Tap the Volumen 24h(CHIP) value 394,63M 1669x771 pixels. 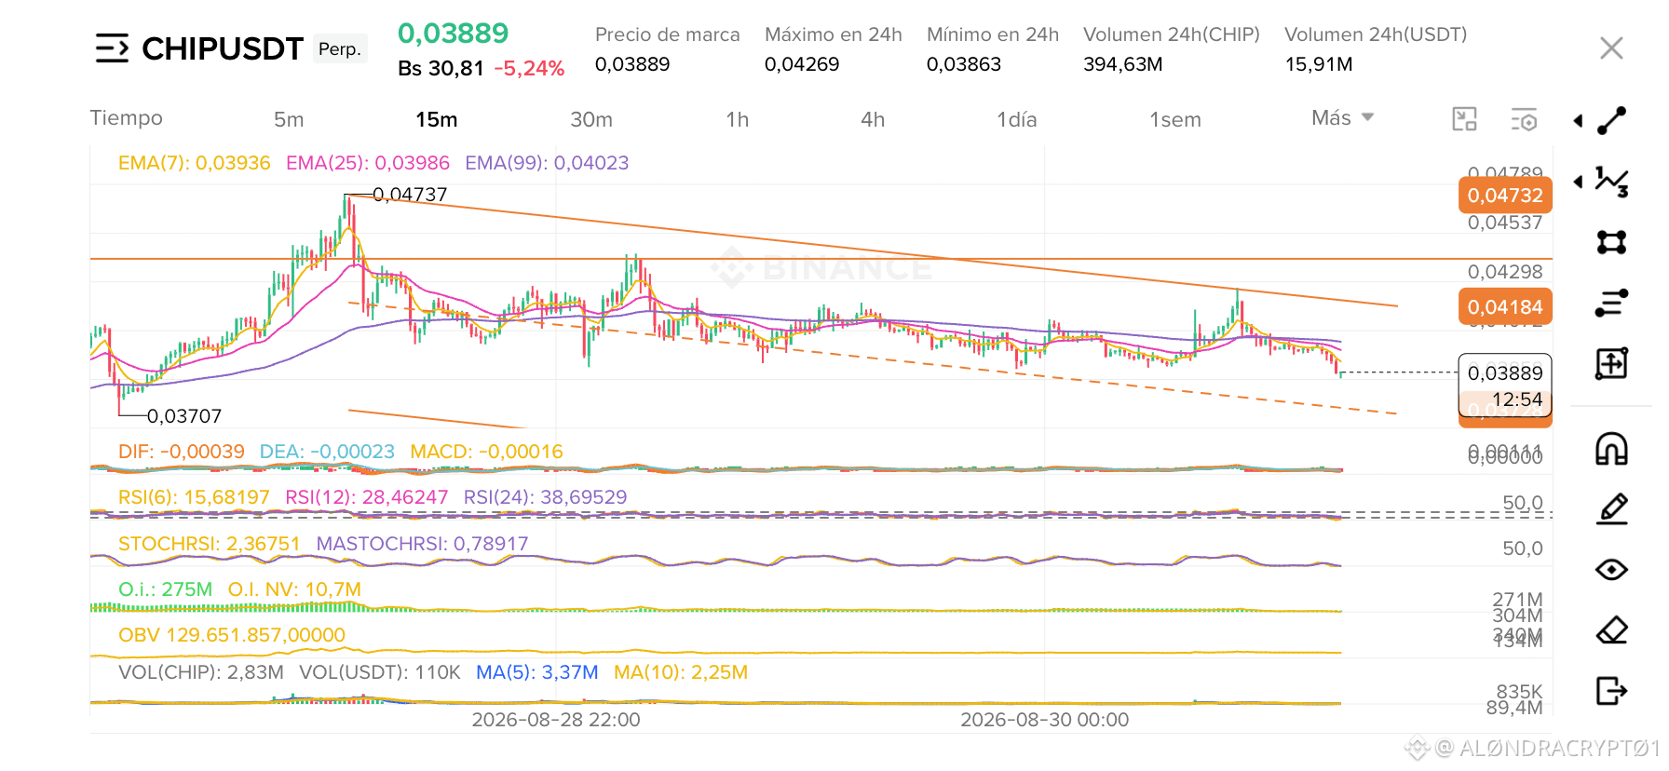coord(1123,64)
